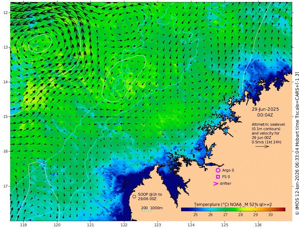Click the black SOOP circle legend marker

point(134,196)
